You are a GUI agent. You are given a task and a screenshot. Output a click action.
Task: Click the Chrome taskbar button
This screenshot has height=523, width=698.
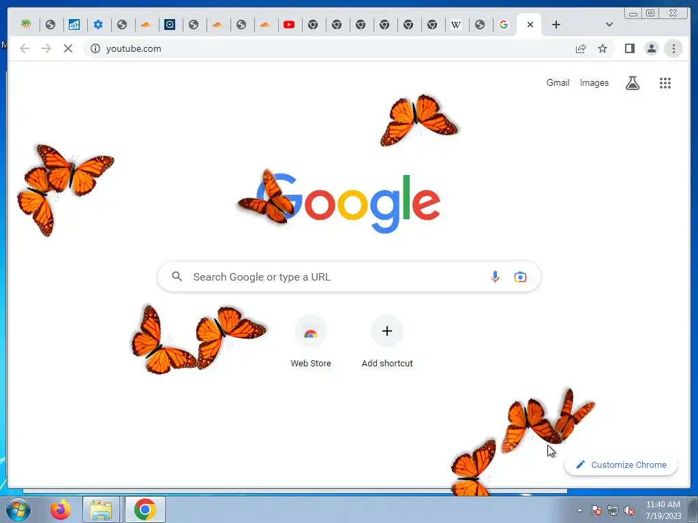(x=145, y=509)
